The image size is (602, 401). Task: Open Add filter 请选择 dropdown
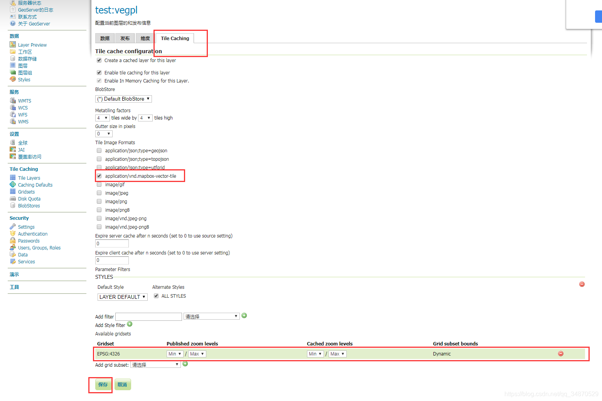point(212,317)
